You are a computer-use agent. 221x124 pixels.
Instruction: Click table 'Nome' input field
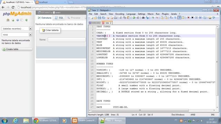click(x=67, y=40)
